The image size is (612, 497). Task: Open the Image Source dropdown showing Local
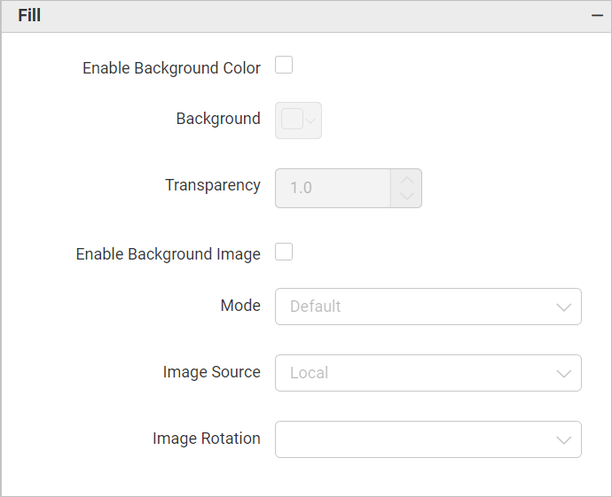point(428,373)
